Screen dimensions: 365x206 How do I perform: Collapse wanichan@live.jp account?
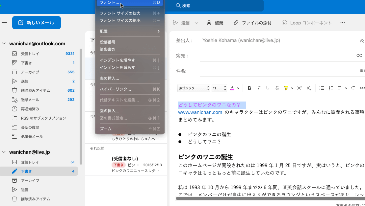point(4,152)
